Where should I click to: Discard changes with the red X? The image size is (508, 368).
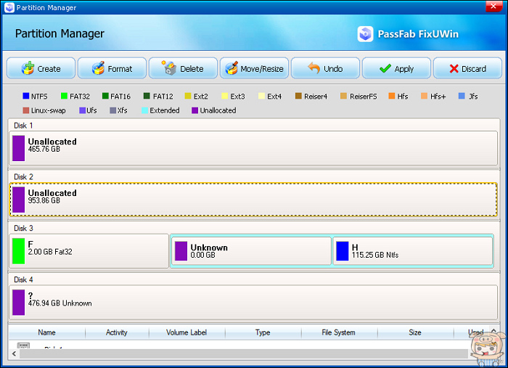[454, 69]
